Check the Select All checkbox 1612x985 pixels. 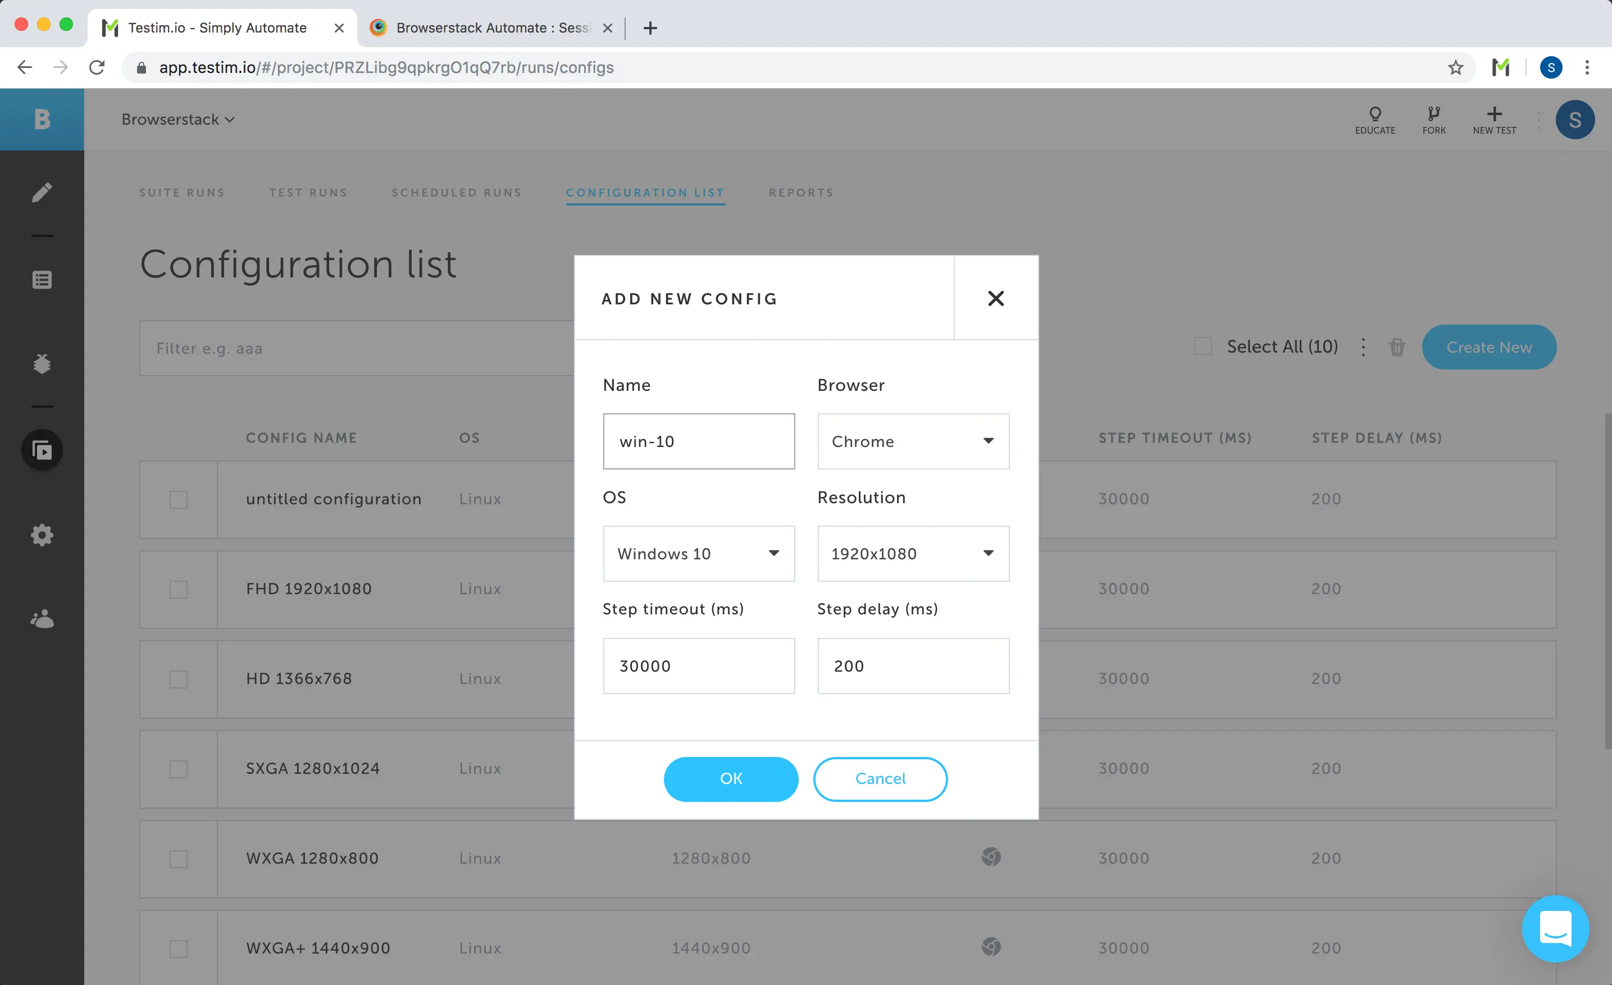1203,346
